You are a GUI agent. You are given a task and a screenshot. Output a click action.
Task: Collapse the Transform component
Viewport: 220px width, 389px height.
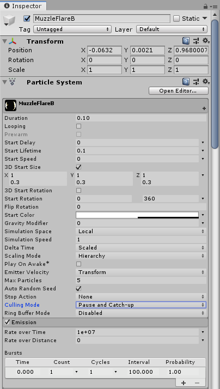click(5, 41)
